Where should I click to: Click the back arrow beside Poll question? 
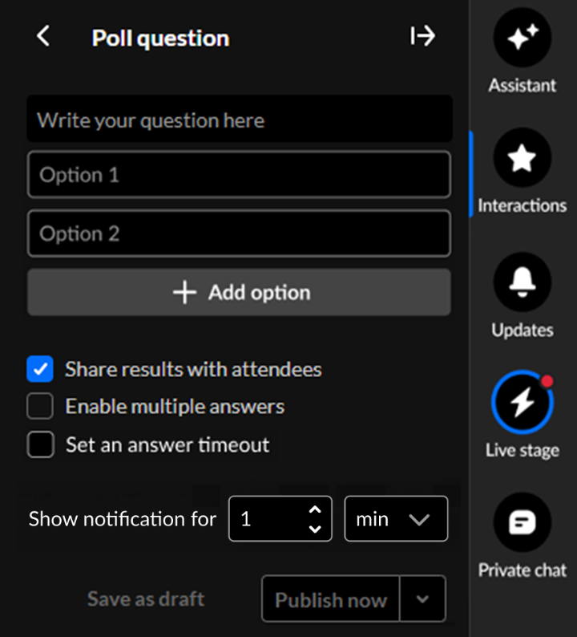point(43,36)
